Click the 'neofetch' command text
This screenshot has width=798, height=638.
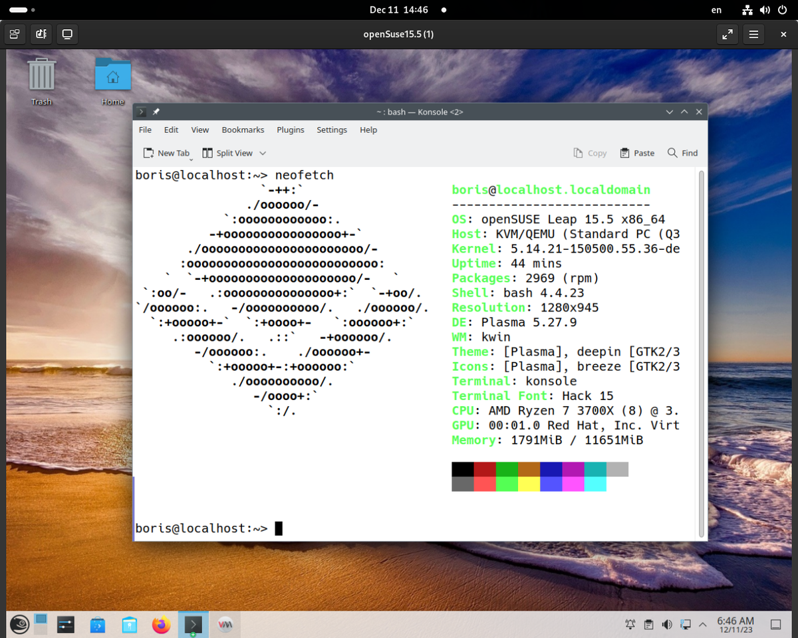tap(305, 175)
